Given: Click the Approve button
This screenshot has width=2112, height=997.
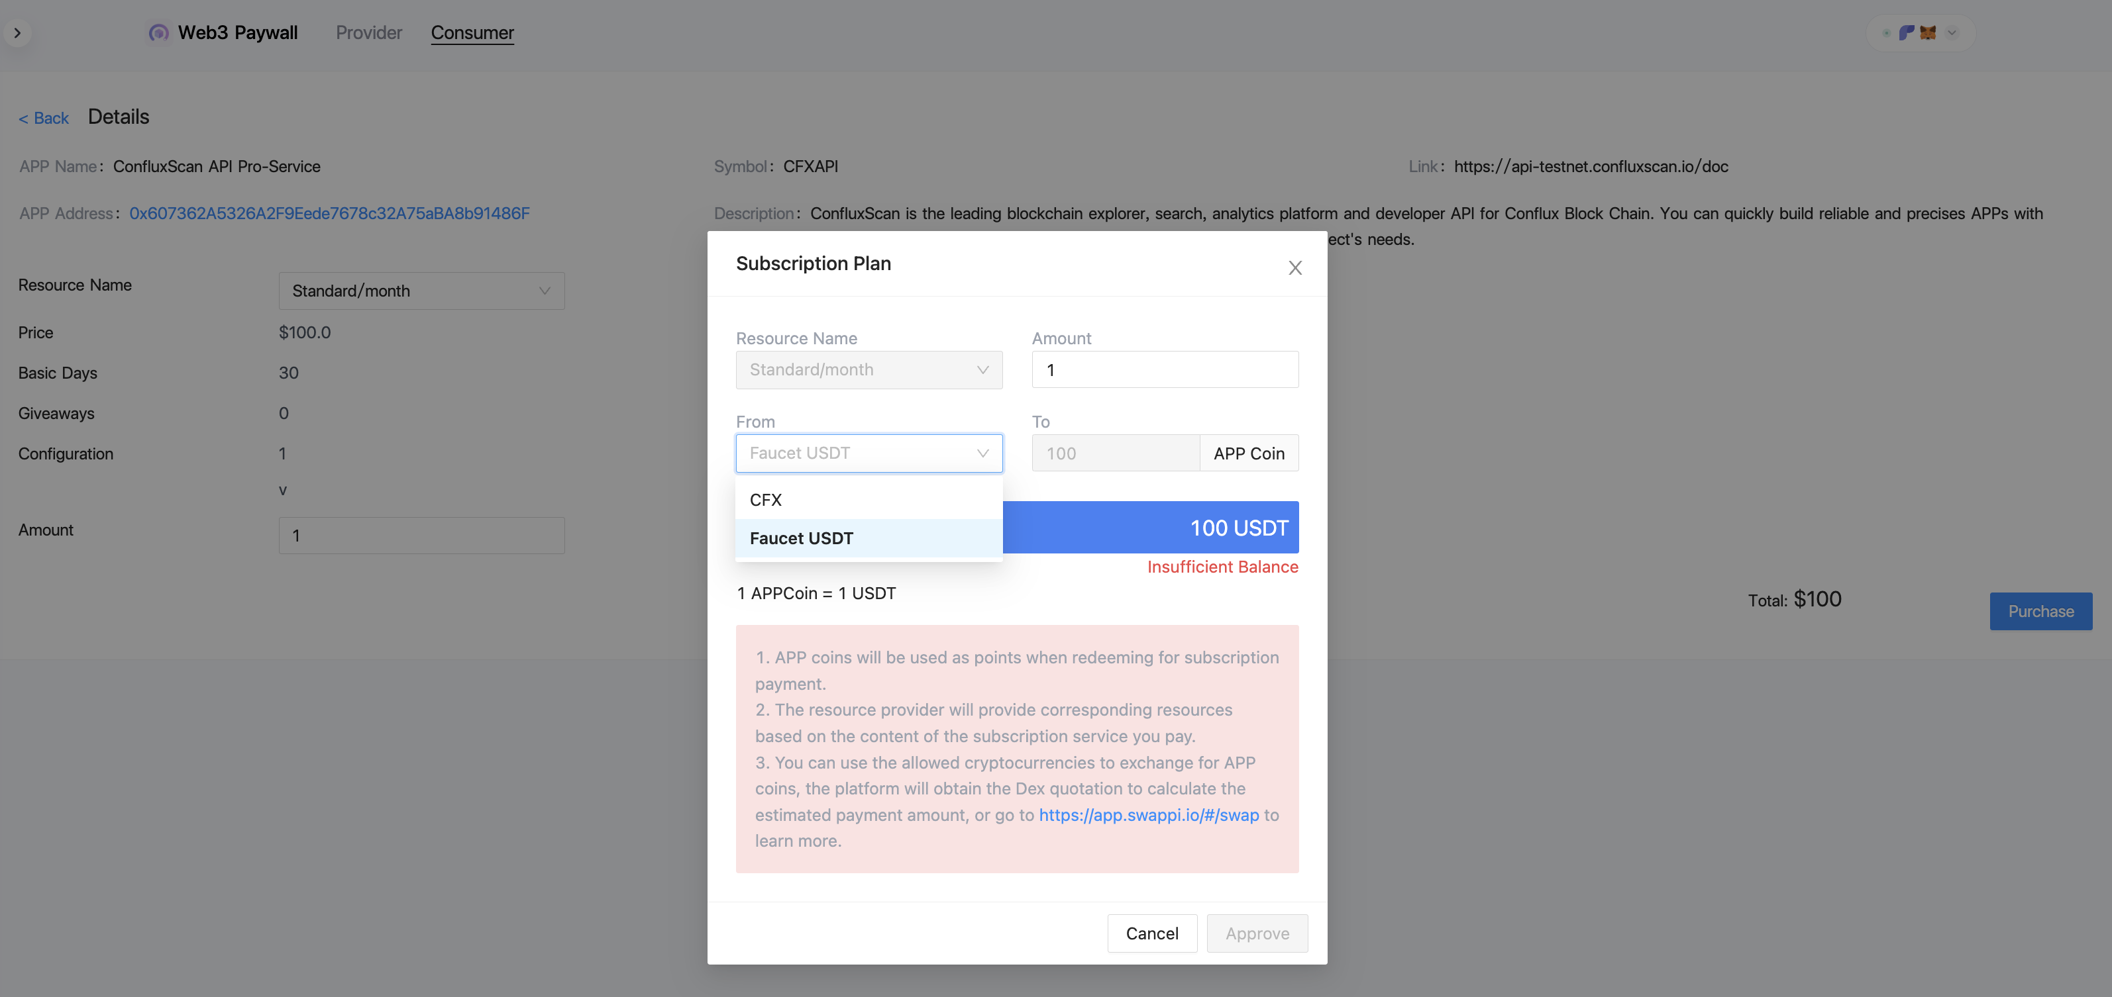Looking at the screenshot, I should [1257, 933].
